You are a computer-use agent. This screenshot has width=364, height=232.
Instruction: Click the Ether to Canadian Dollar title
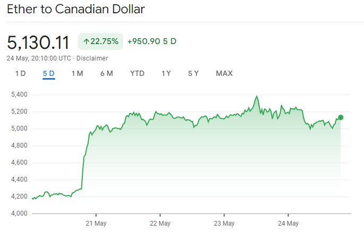click(x=76, y=10)
